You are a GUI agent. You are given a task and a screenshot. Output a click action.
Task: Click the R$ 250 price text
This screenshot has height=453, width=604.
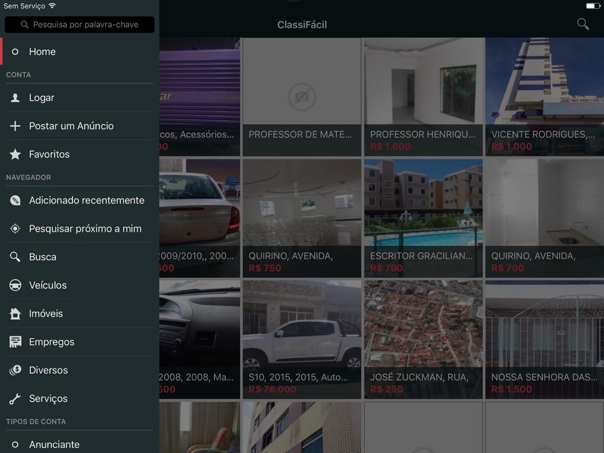click(387, 390)
